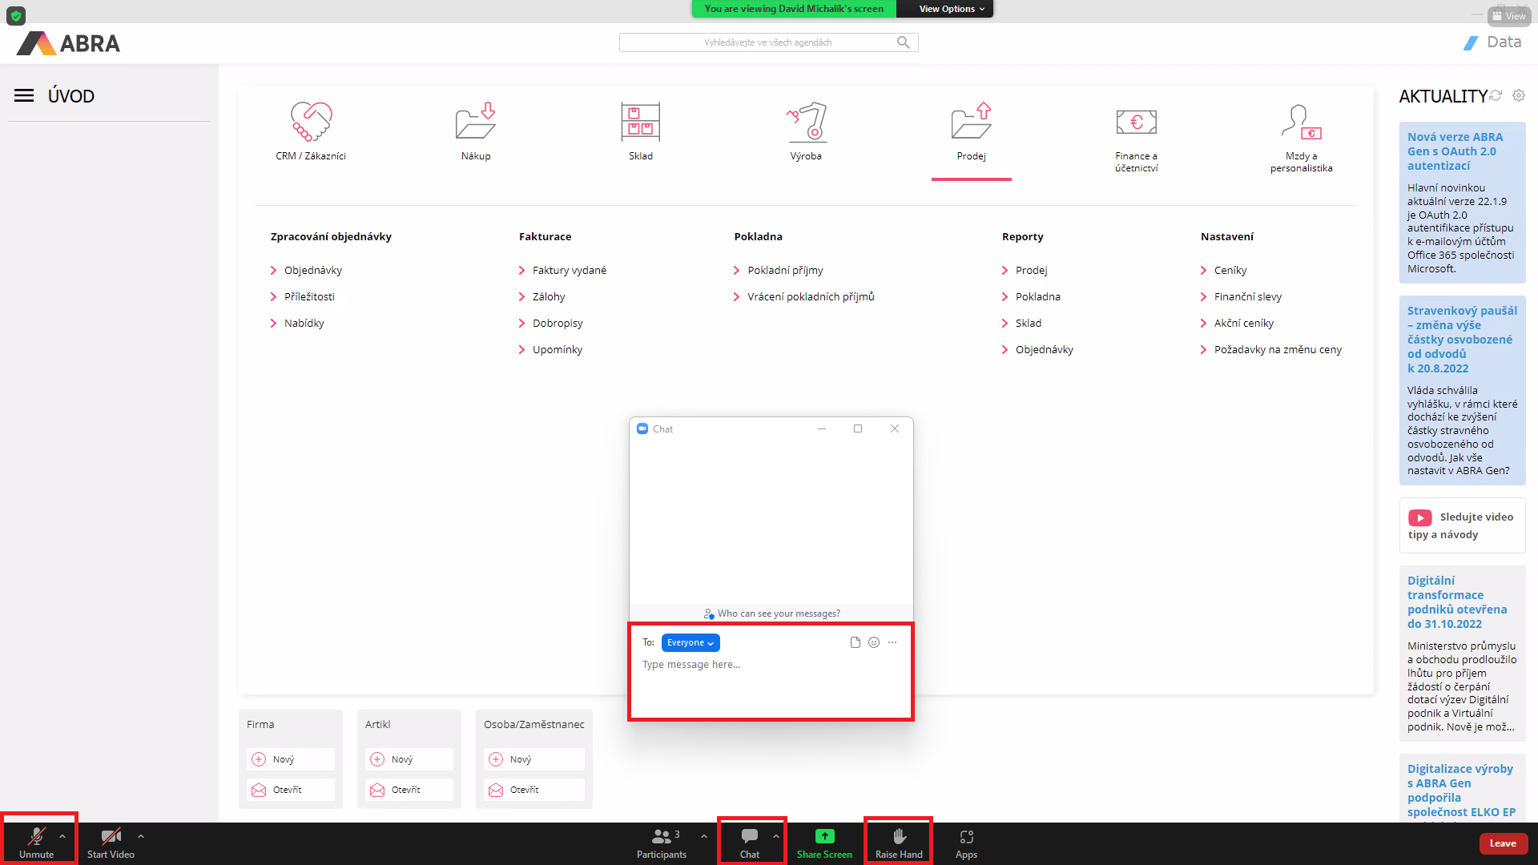Viewport: 1538px width, 865px height.
Task: Expand audio options arrow next to Unmute
Action: tap(62, 835)
